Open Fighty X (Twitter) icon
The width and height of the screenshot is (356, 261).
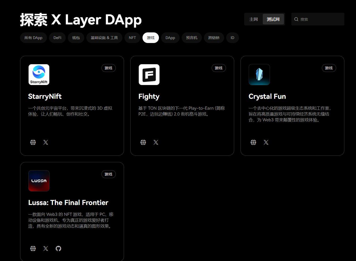tap(156, 142)
